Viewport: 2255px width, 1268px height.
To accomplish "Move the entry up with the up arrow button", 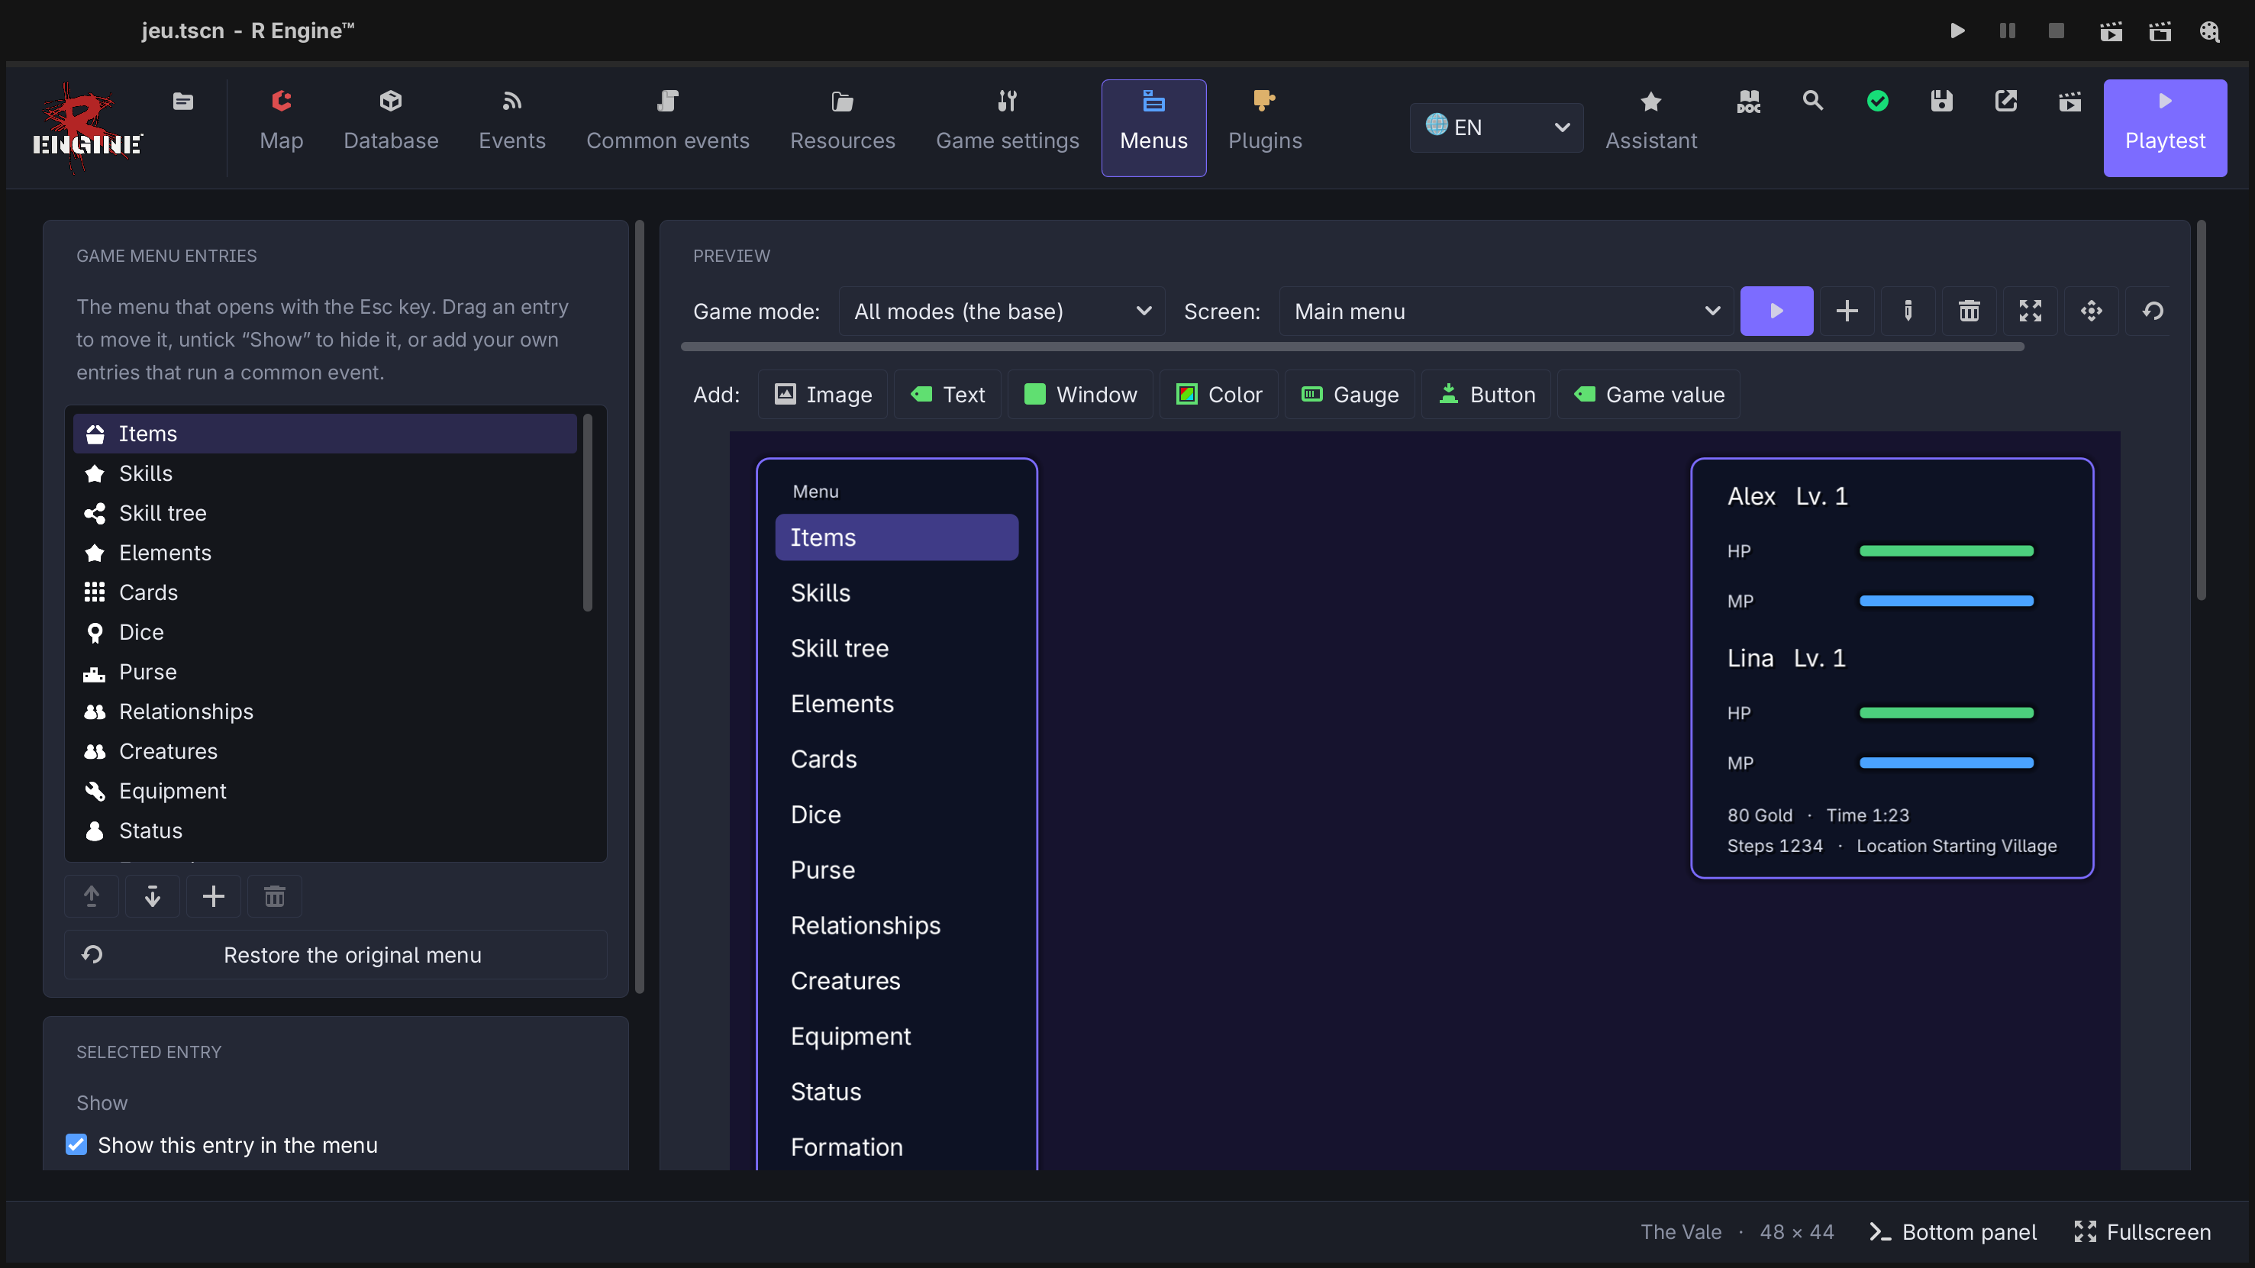I will point(91,895).
